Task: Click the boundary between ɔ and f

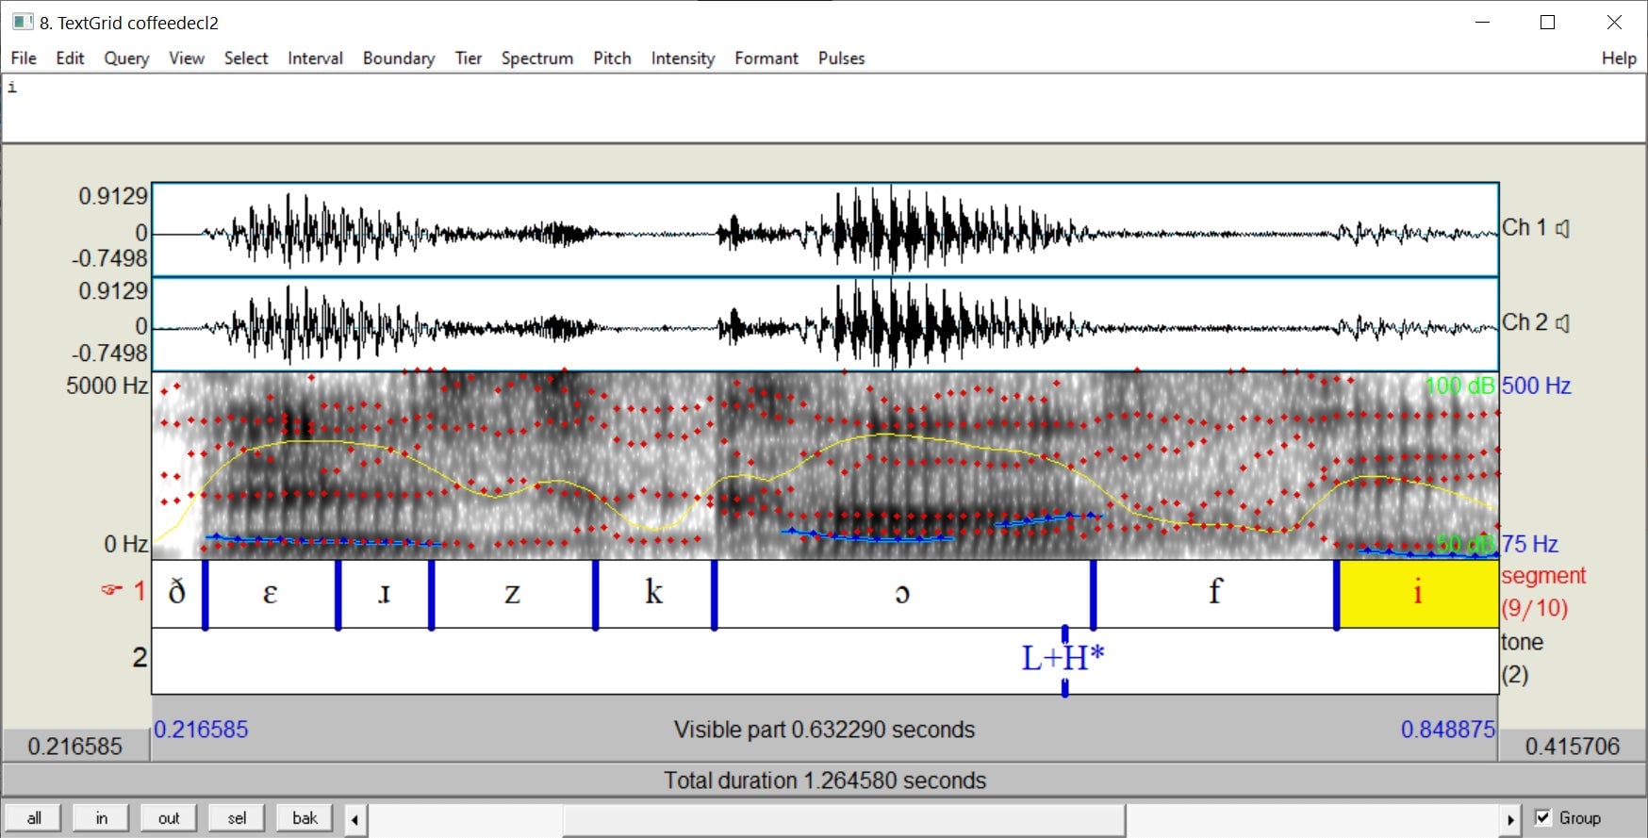Action: point(1093,594)
